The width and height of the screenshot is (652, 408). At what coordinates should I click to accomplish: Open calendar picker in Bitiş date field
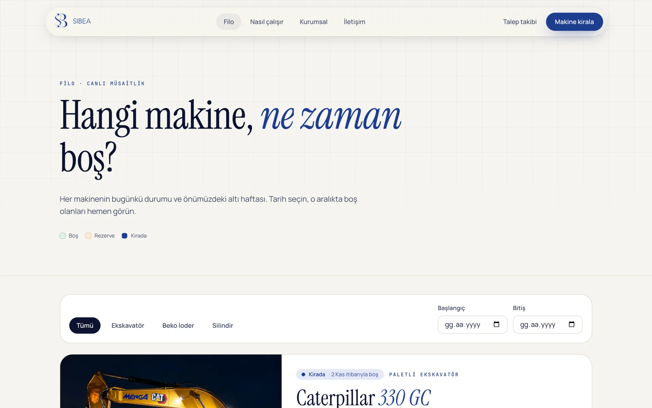point(572,324)
